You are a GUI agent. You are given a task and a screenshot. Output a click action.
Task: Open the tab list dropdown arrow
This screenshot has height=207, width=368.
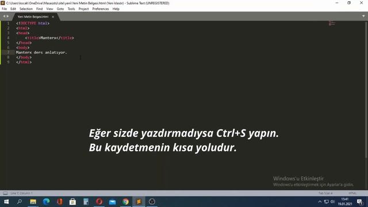tap(363, 16)
